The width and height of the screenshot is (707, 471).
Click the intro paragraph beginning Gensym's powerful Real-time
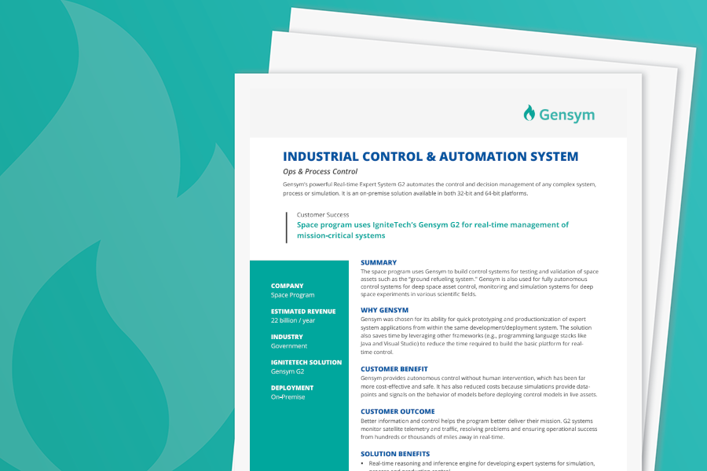(440, 189)
